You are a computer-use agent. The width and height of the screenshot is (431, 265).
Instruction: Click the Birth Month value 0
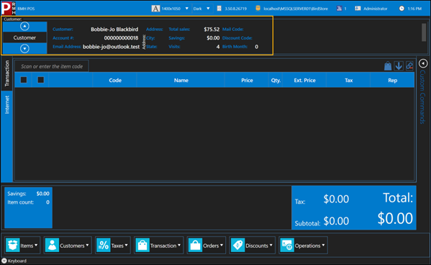point(256,47)
